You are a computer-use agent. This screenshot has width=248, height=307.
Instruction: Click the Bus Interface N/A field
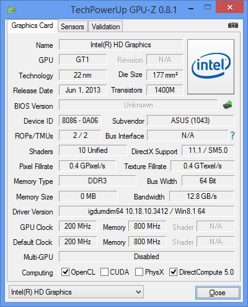(188, 135)
